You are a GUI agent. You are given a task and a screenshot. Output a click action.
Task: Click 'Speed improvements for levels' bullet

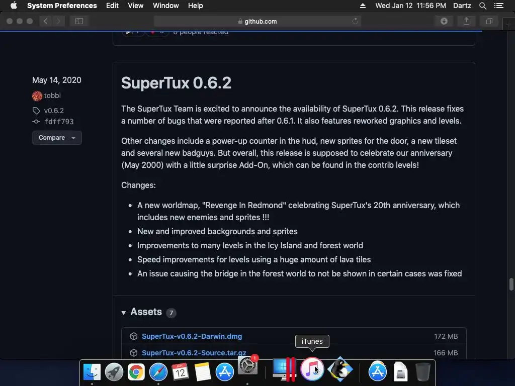click(x=254, y=260)
